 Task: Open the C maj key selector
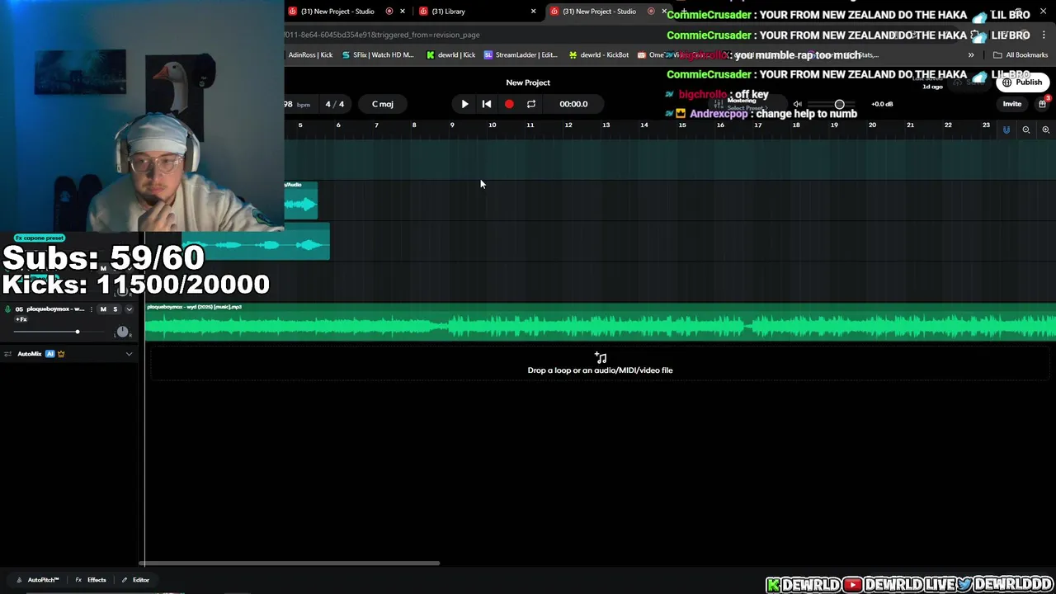click(383, 104)
